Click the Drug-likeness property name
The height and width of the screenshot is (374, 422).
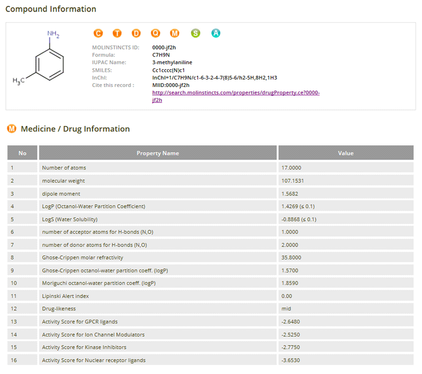coord(59,309)
